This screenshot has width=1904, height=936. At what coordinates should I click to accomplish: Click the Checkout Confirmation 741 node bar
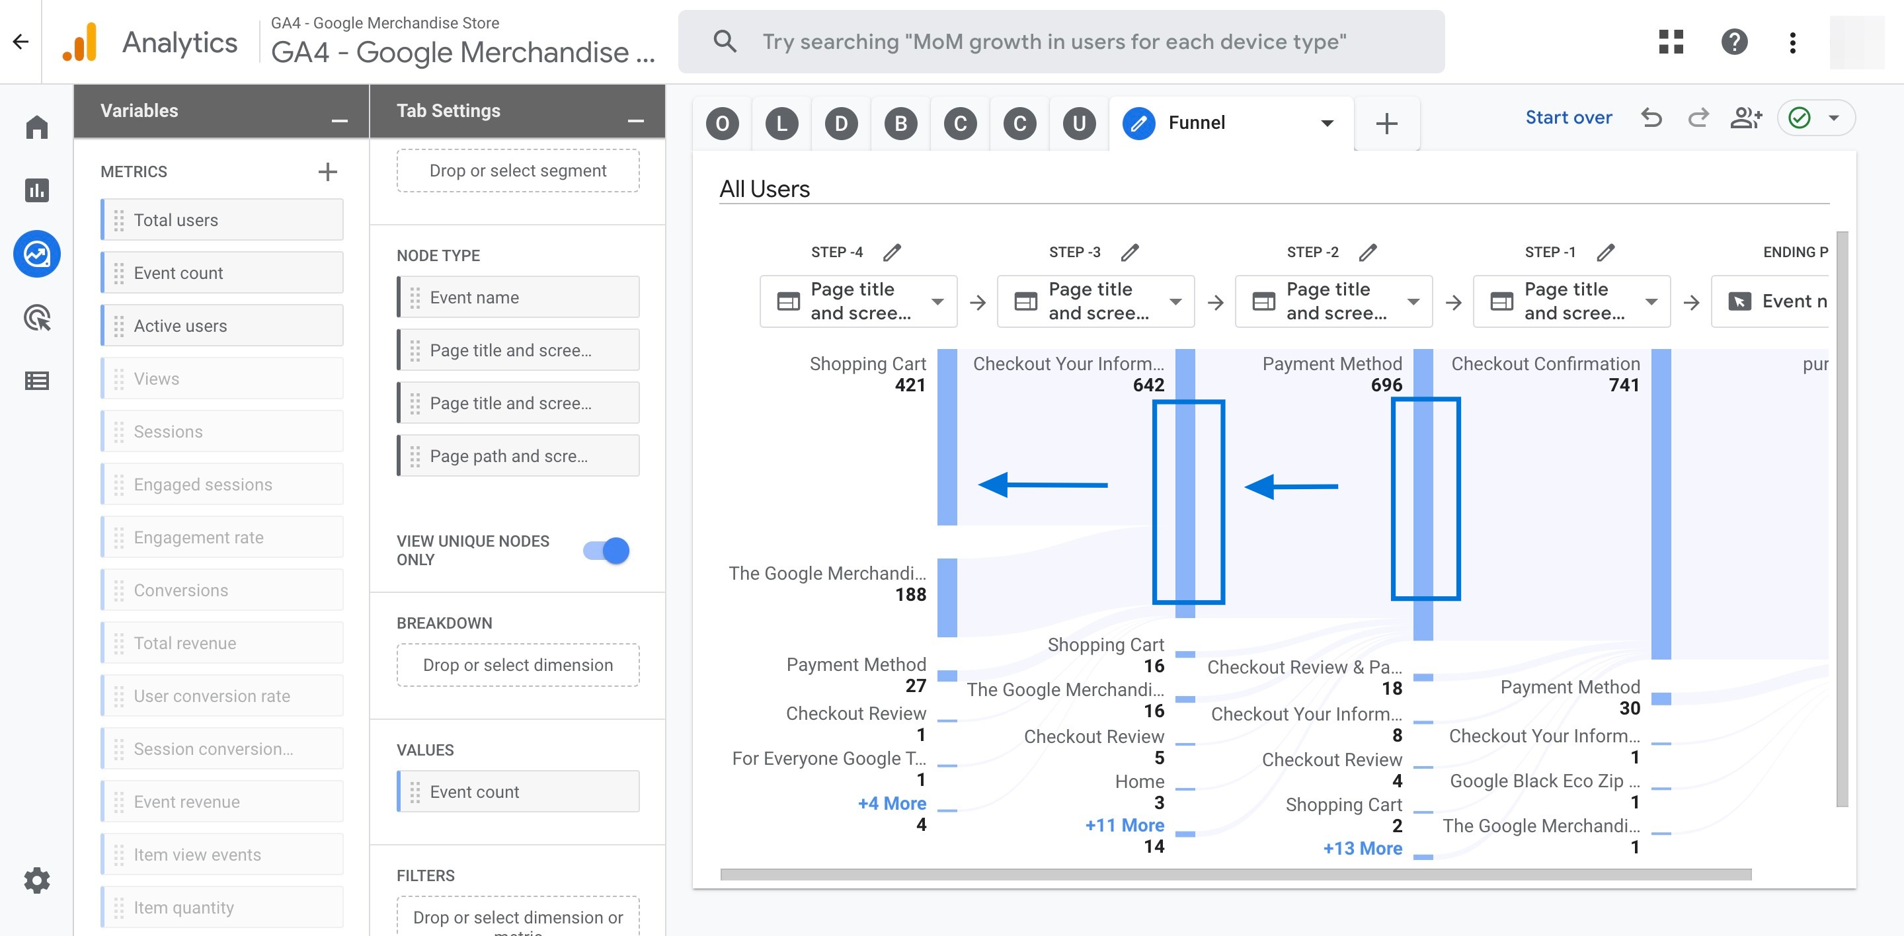[1661, 504]
